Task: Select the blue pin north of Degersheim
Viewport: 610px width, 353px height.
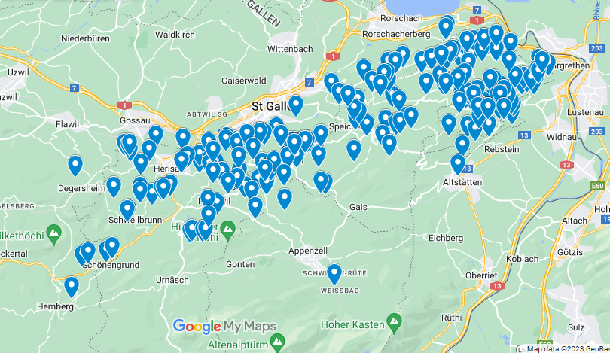Action: click(75, 166)
